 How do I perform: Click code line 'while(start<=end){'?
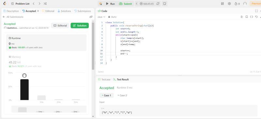pyautogui.click(x=127, y=35)
